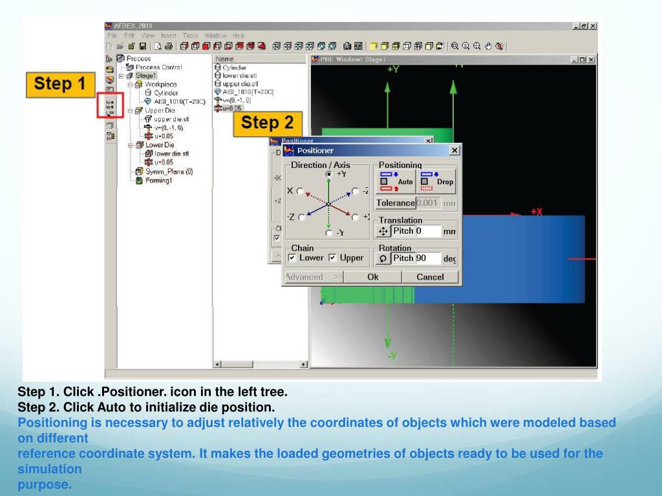Open the View menu
This screenshot has height=496, width=662.
tap(148, 36)
